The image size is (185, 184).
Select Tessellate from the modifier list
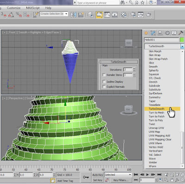pyautogui.click(x=154, y=105)
